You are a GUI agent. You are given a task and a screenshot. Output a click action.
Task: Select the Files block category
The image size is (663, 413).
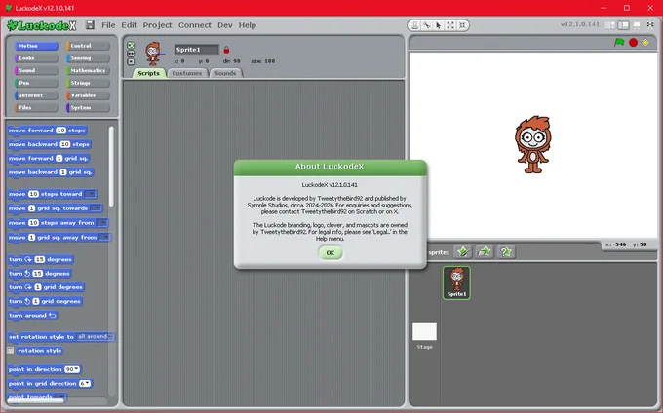[36, 107]
